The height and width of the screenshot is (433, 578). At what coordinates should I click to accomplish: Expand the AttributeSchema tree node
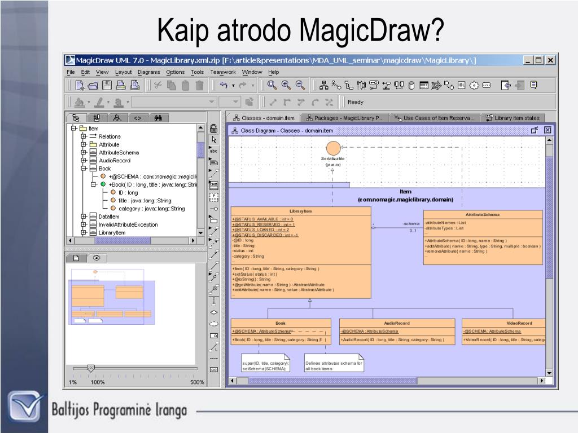point(84,152)
